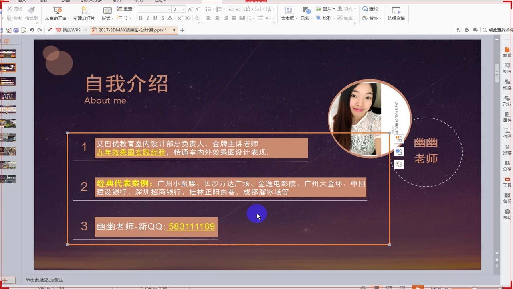Toggle underline text formatting
Image resolution: width=513 pixels, height=289 pixels.
155,18
